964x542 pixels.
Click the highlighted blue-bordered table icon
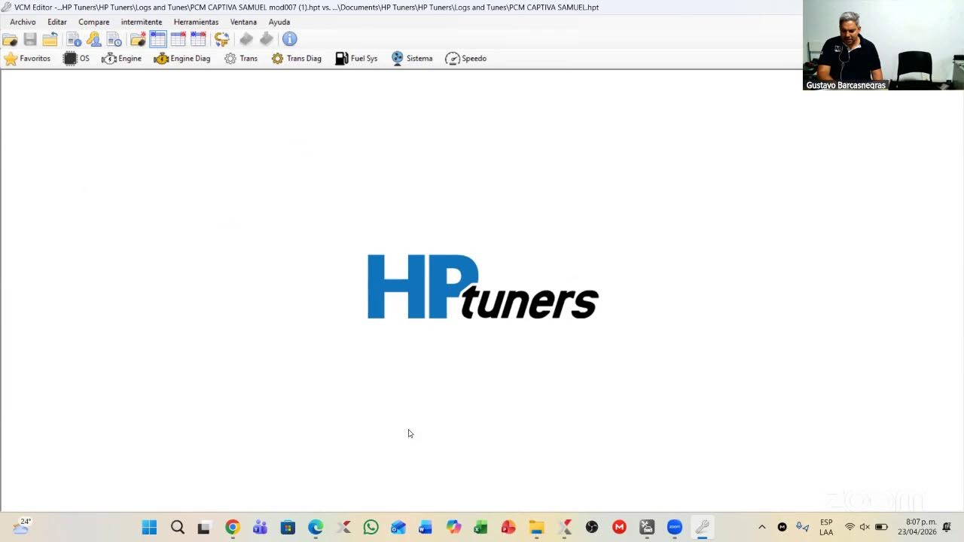tap(158, 39)
